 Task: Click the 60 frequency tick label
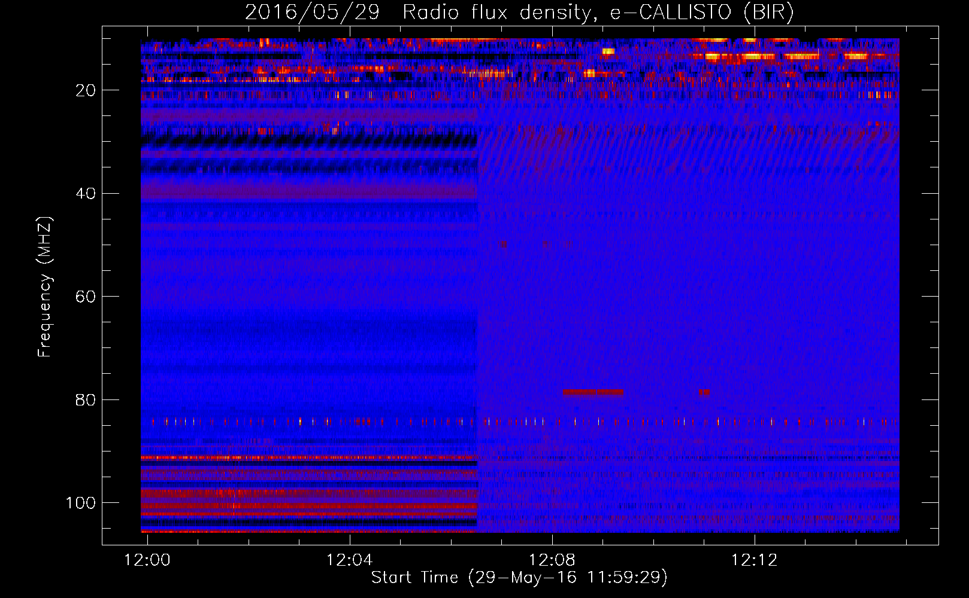[86, 297]
